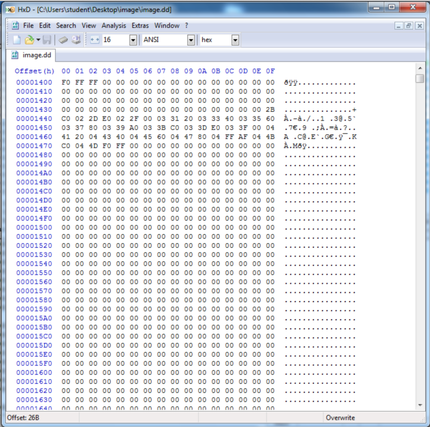The height and width of the screenshot is (427, 430).
Task: Expand the bytes per row dropdown arrow
Action: tap(133, 40)
